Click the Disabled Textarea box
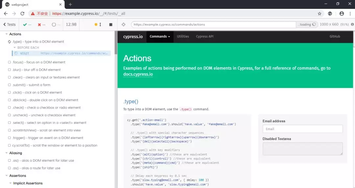This screenshot has height=188, width=355. click(302, 149)
